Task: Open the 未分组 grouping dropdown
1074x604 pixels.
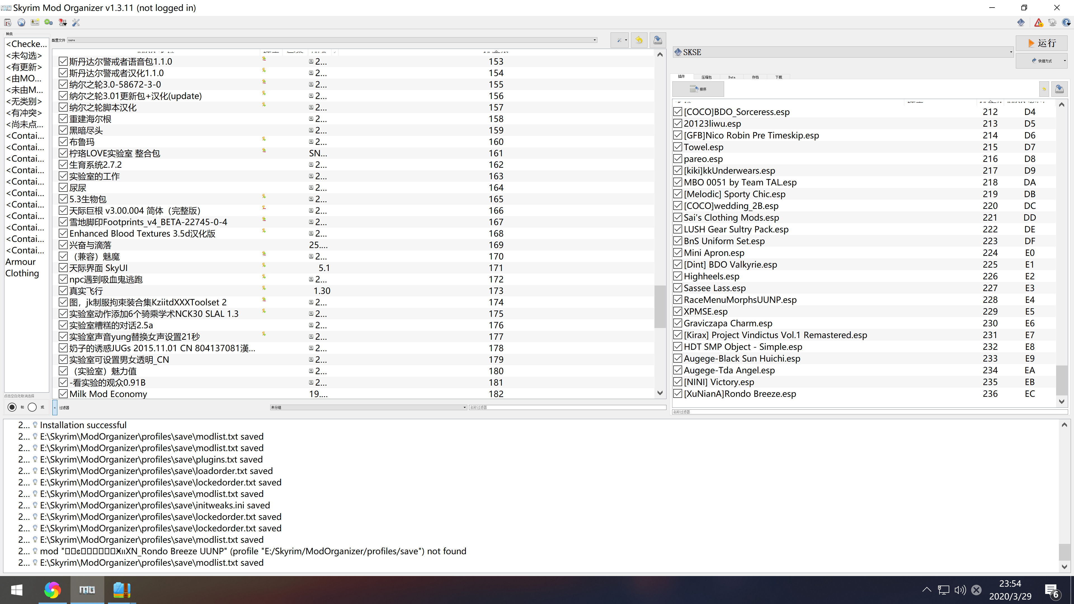Action: pos(368,407)
